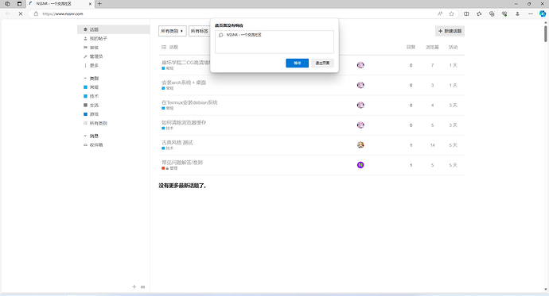
Task: Click the bulk select icon beside 话题 header
Action: tap(164, 47)
